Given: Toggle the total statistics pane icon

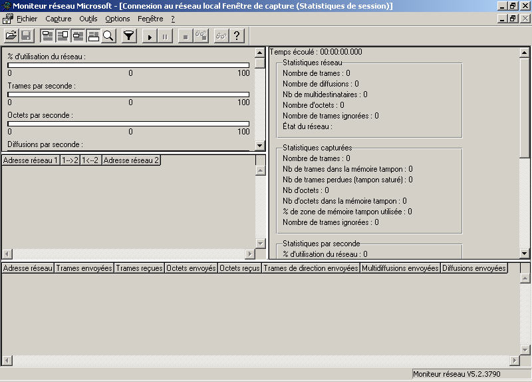Looking at the screenshot, I should [63, 36].
